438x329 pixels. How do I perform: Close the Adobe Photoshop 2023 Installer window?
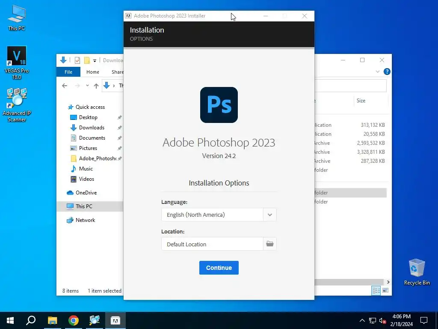[x=305, y=16]
